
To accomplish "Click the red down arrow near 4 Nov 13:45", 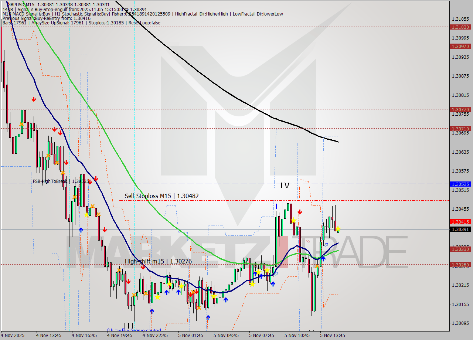I will pyautogui.click(x=55, y=129).
